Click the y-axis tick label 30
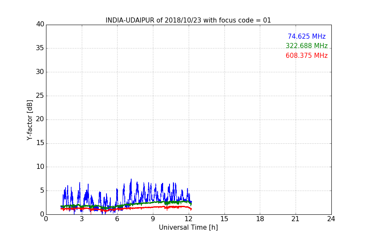Screen dimensions: 368x245 click(x=40, y=72)
